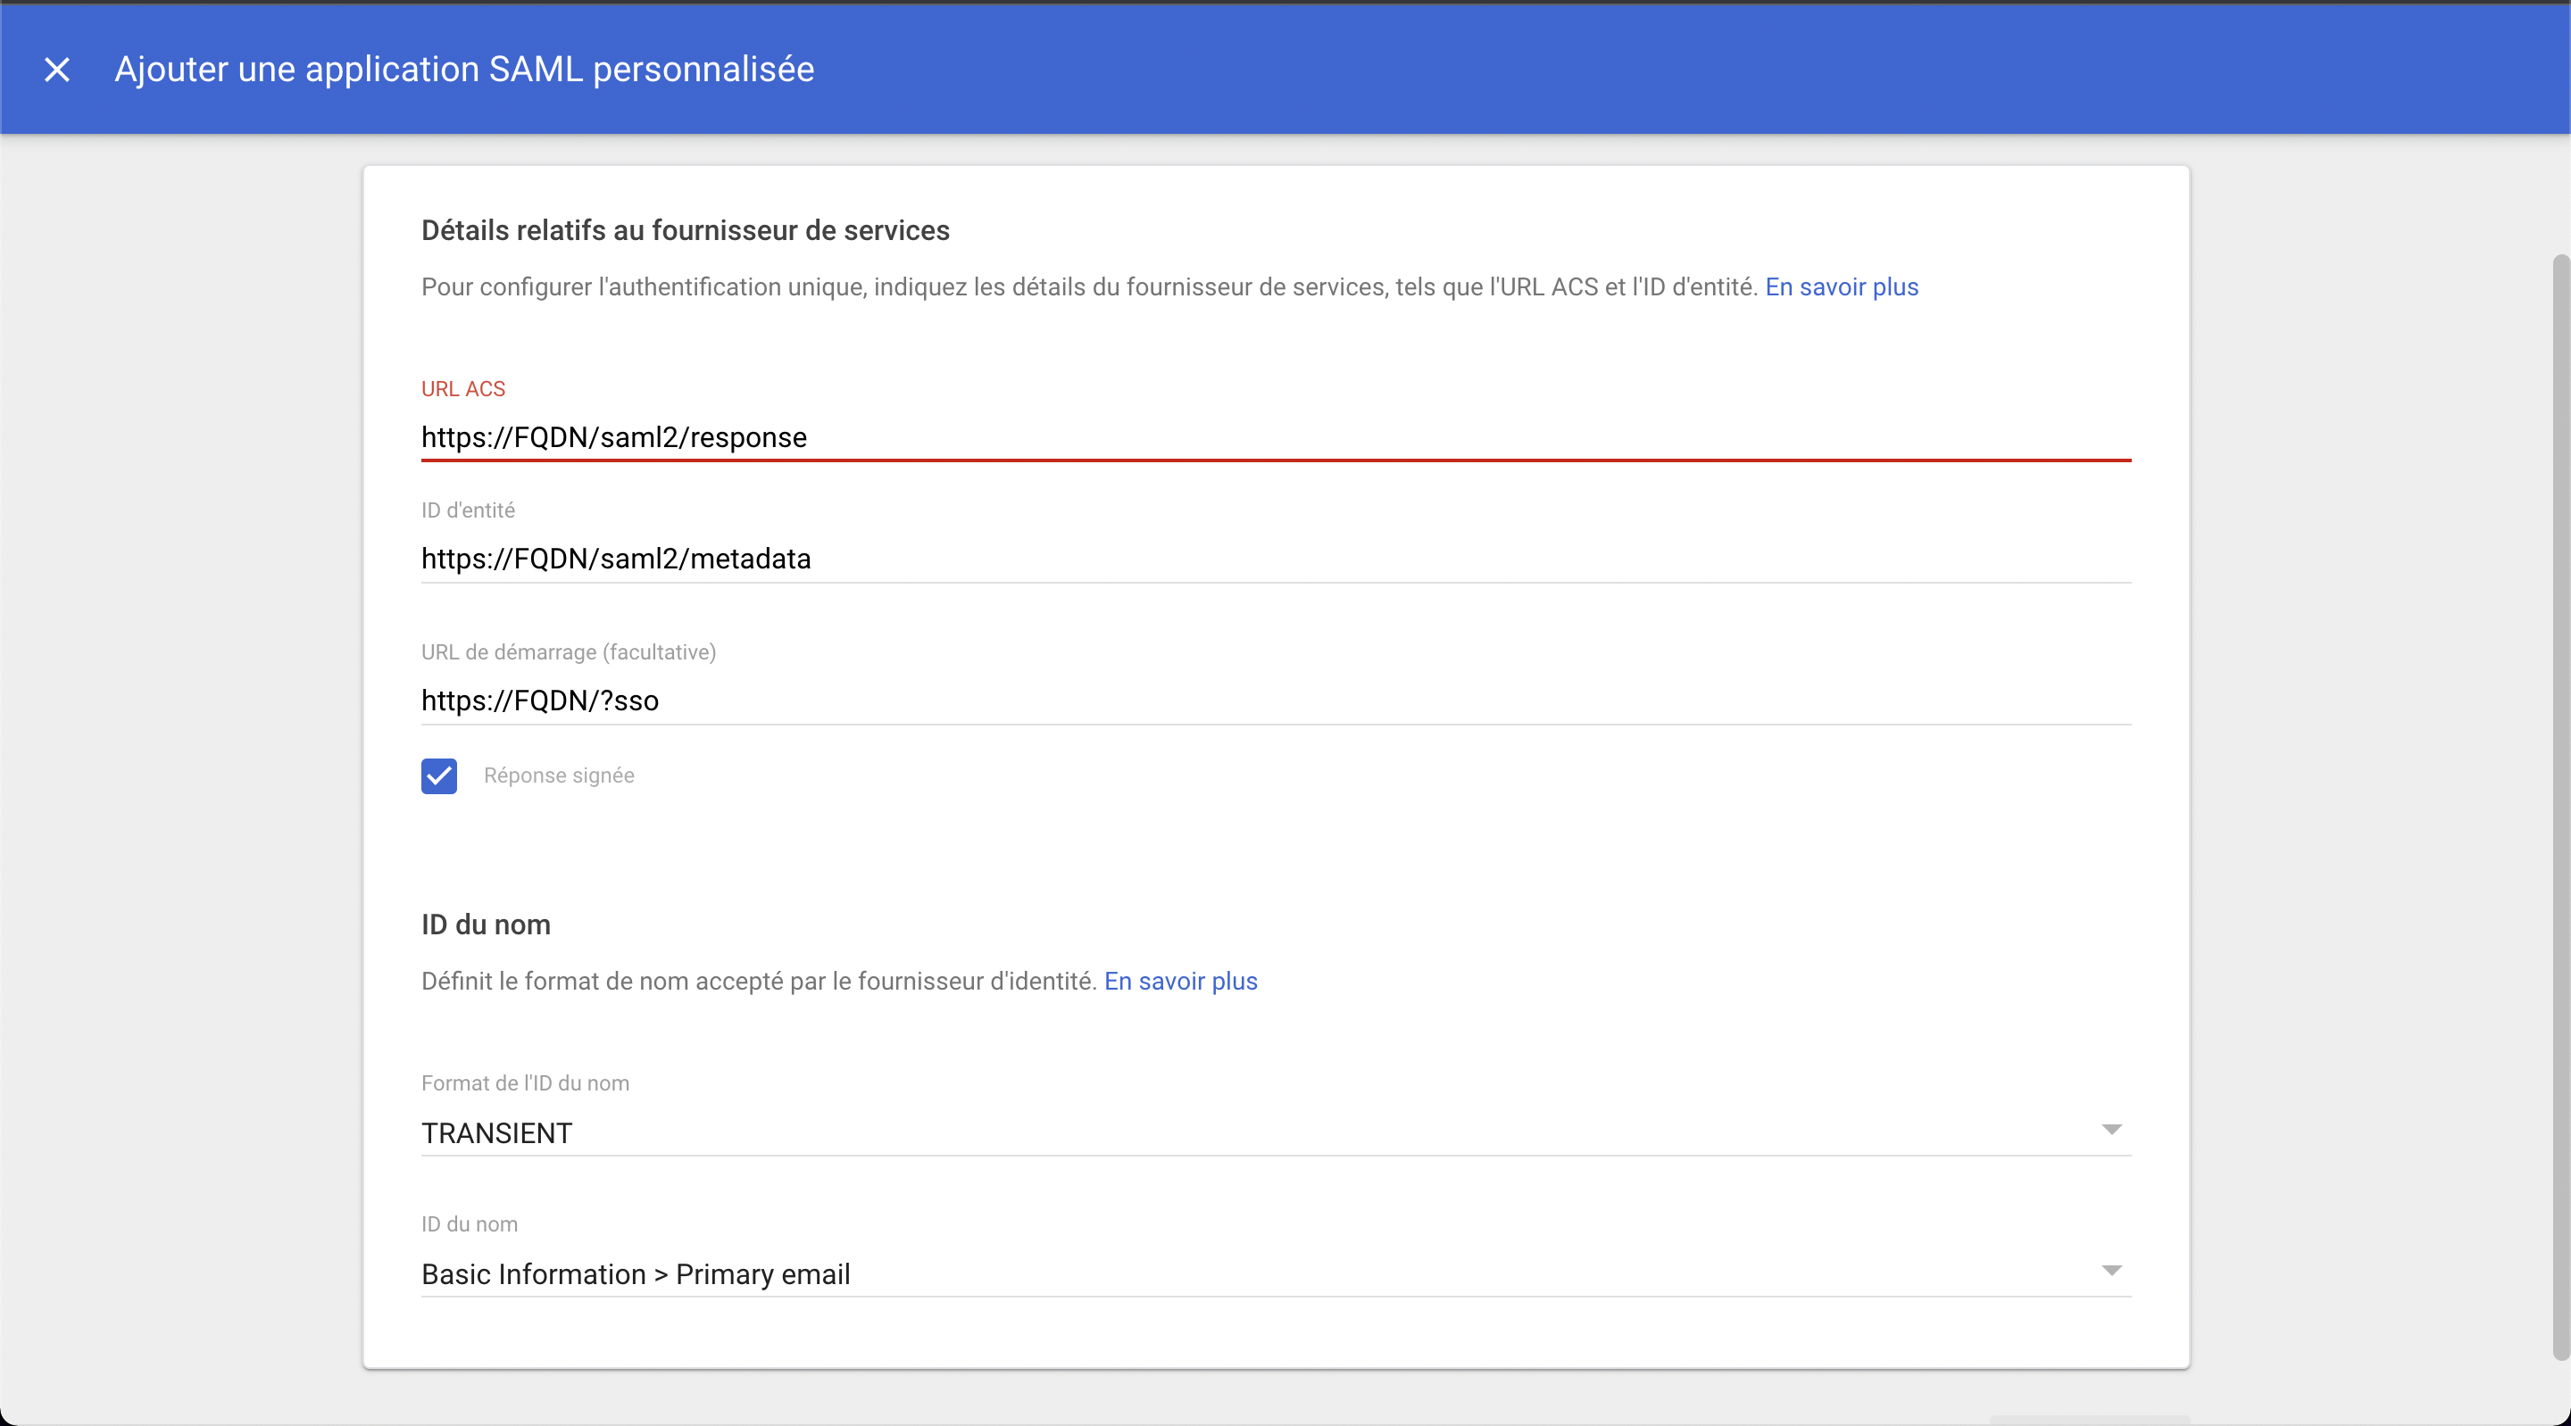Select the TRANSIENT value text
This screenshot has width=2571, height=1426.
[496, 1132]
